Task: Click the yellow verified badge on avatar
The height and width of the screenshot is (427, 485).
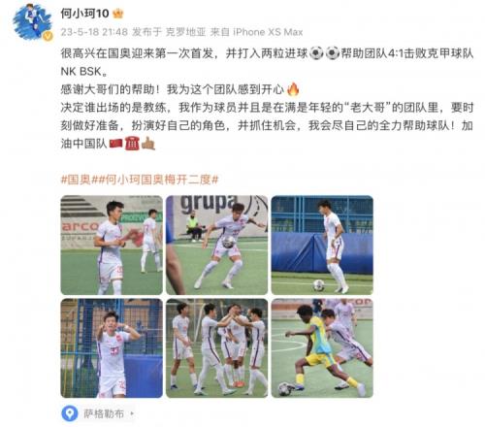Action: click(x=48, y=36)
